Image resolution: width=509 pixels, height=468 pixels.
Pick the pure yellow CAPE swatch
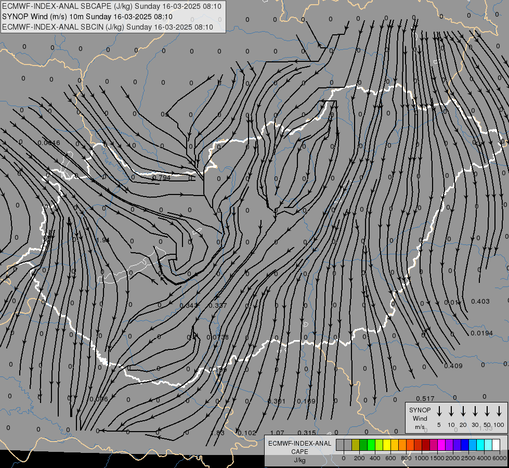[387, 445]
